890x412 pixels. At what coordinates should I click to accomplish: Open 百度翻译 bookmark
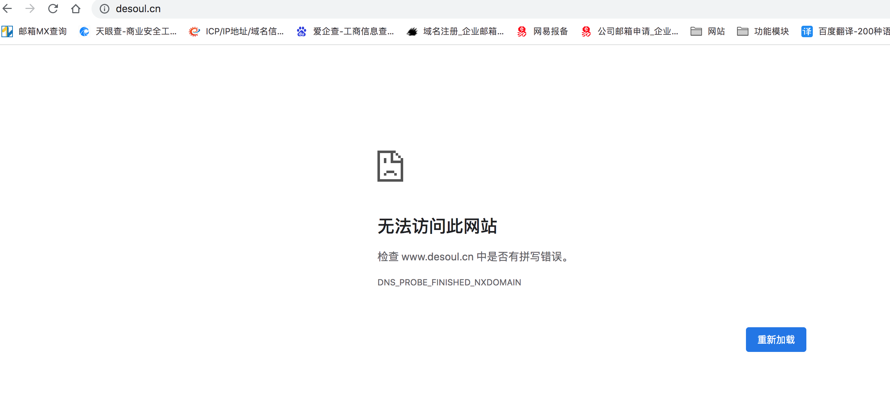(846, 31)
